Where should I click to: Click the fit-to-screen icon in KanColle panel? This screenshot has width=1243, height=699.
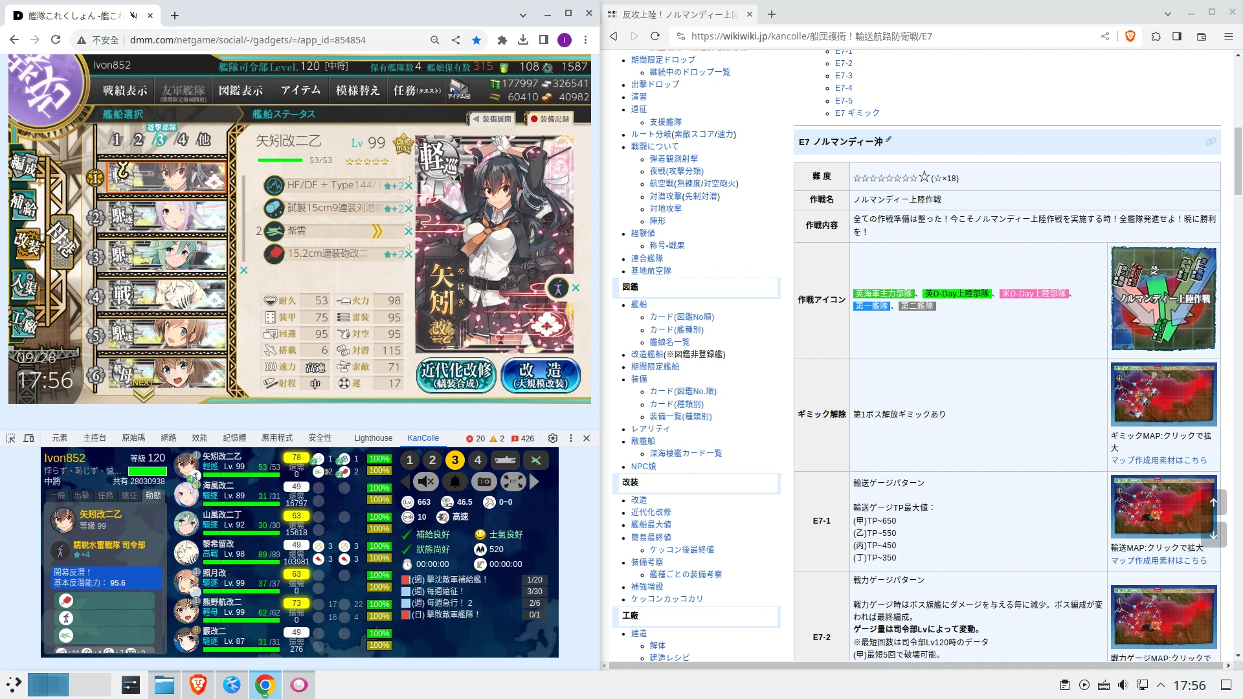pyautogui.click(x=513, y=482)
